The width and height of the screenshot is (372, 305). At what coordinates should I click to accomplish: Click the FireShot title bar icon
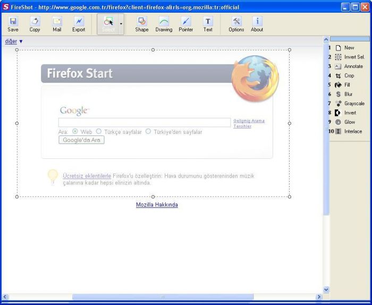point(6,7)
